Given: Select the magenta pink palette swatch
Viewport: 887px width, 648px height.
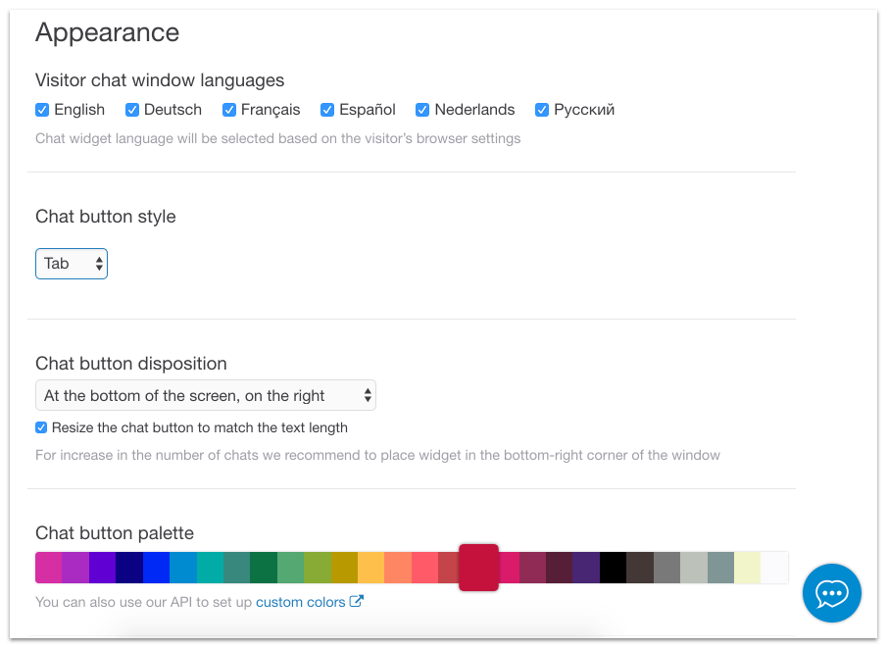Looking at the screenshot, I should [49, 568].
